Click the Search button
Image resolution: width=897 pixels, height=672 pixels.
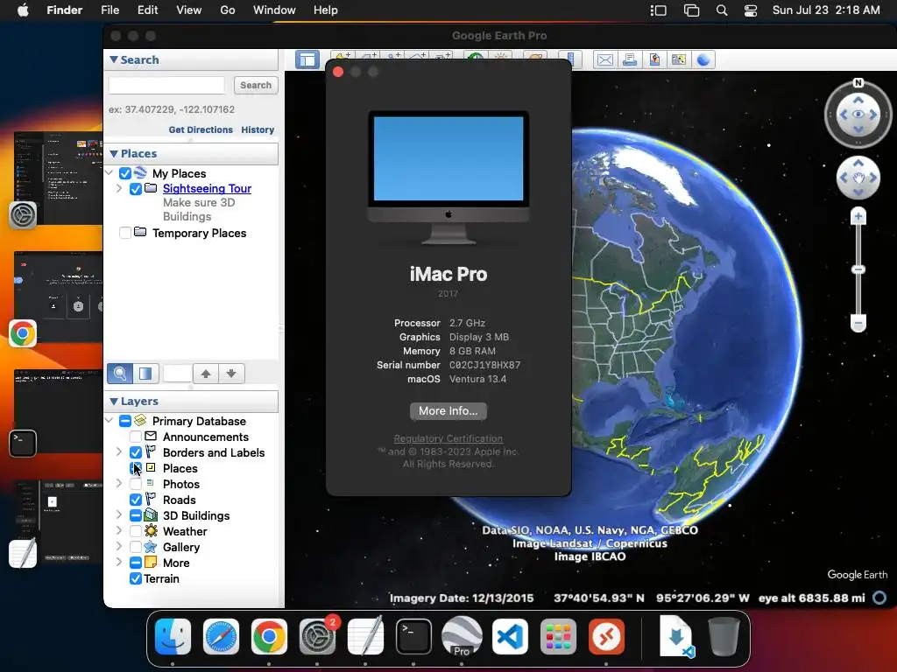click(256, 85)
